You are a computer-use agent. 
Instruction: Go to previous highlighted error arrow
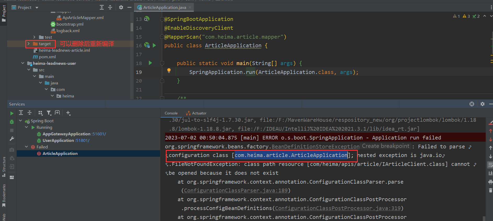(485, 16)
